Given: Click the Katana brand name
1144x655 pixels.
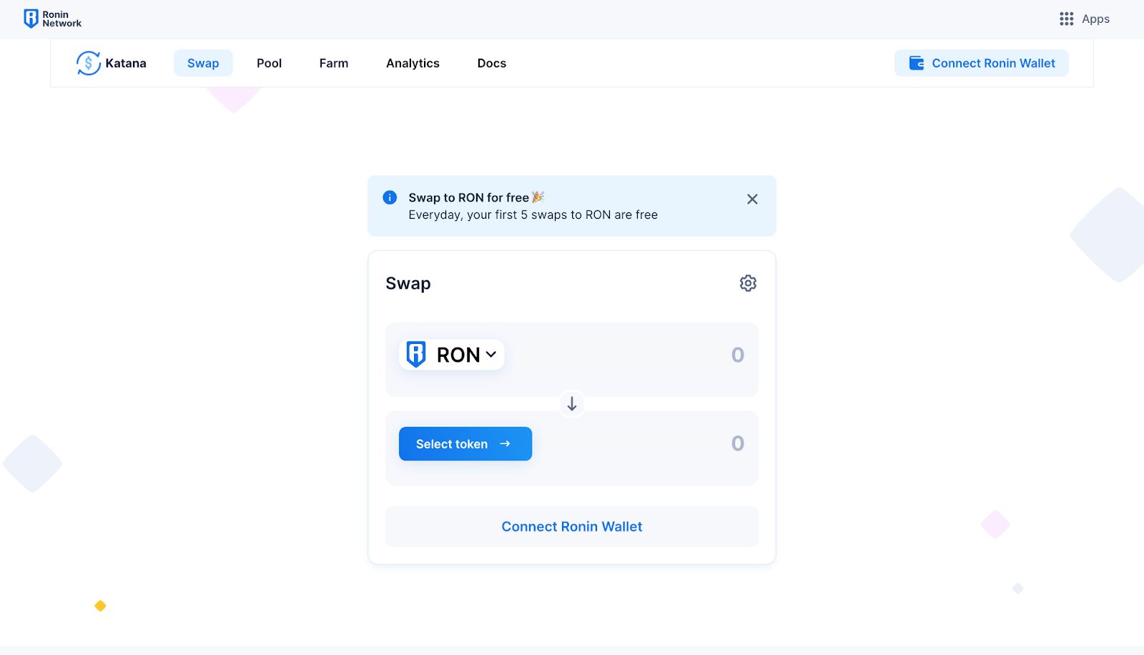Looking at the screenshot, I should pos(126,64).
